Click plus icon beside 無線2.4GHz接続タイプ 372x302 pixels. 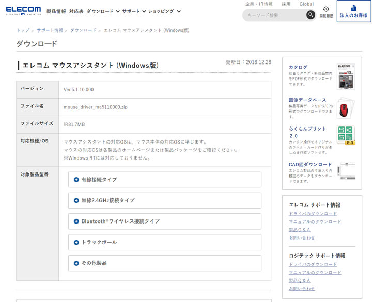76,200
